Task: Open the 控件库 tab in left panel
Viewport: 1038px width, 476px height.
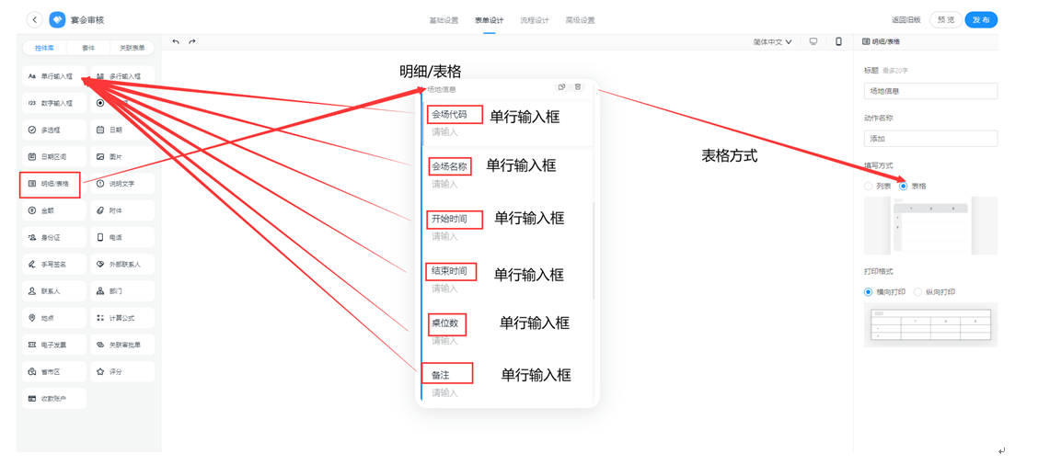Action: pyautogui.click(x=44, y=48)
